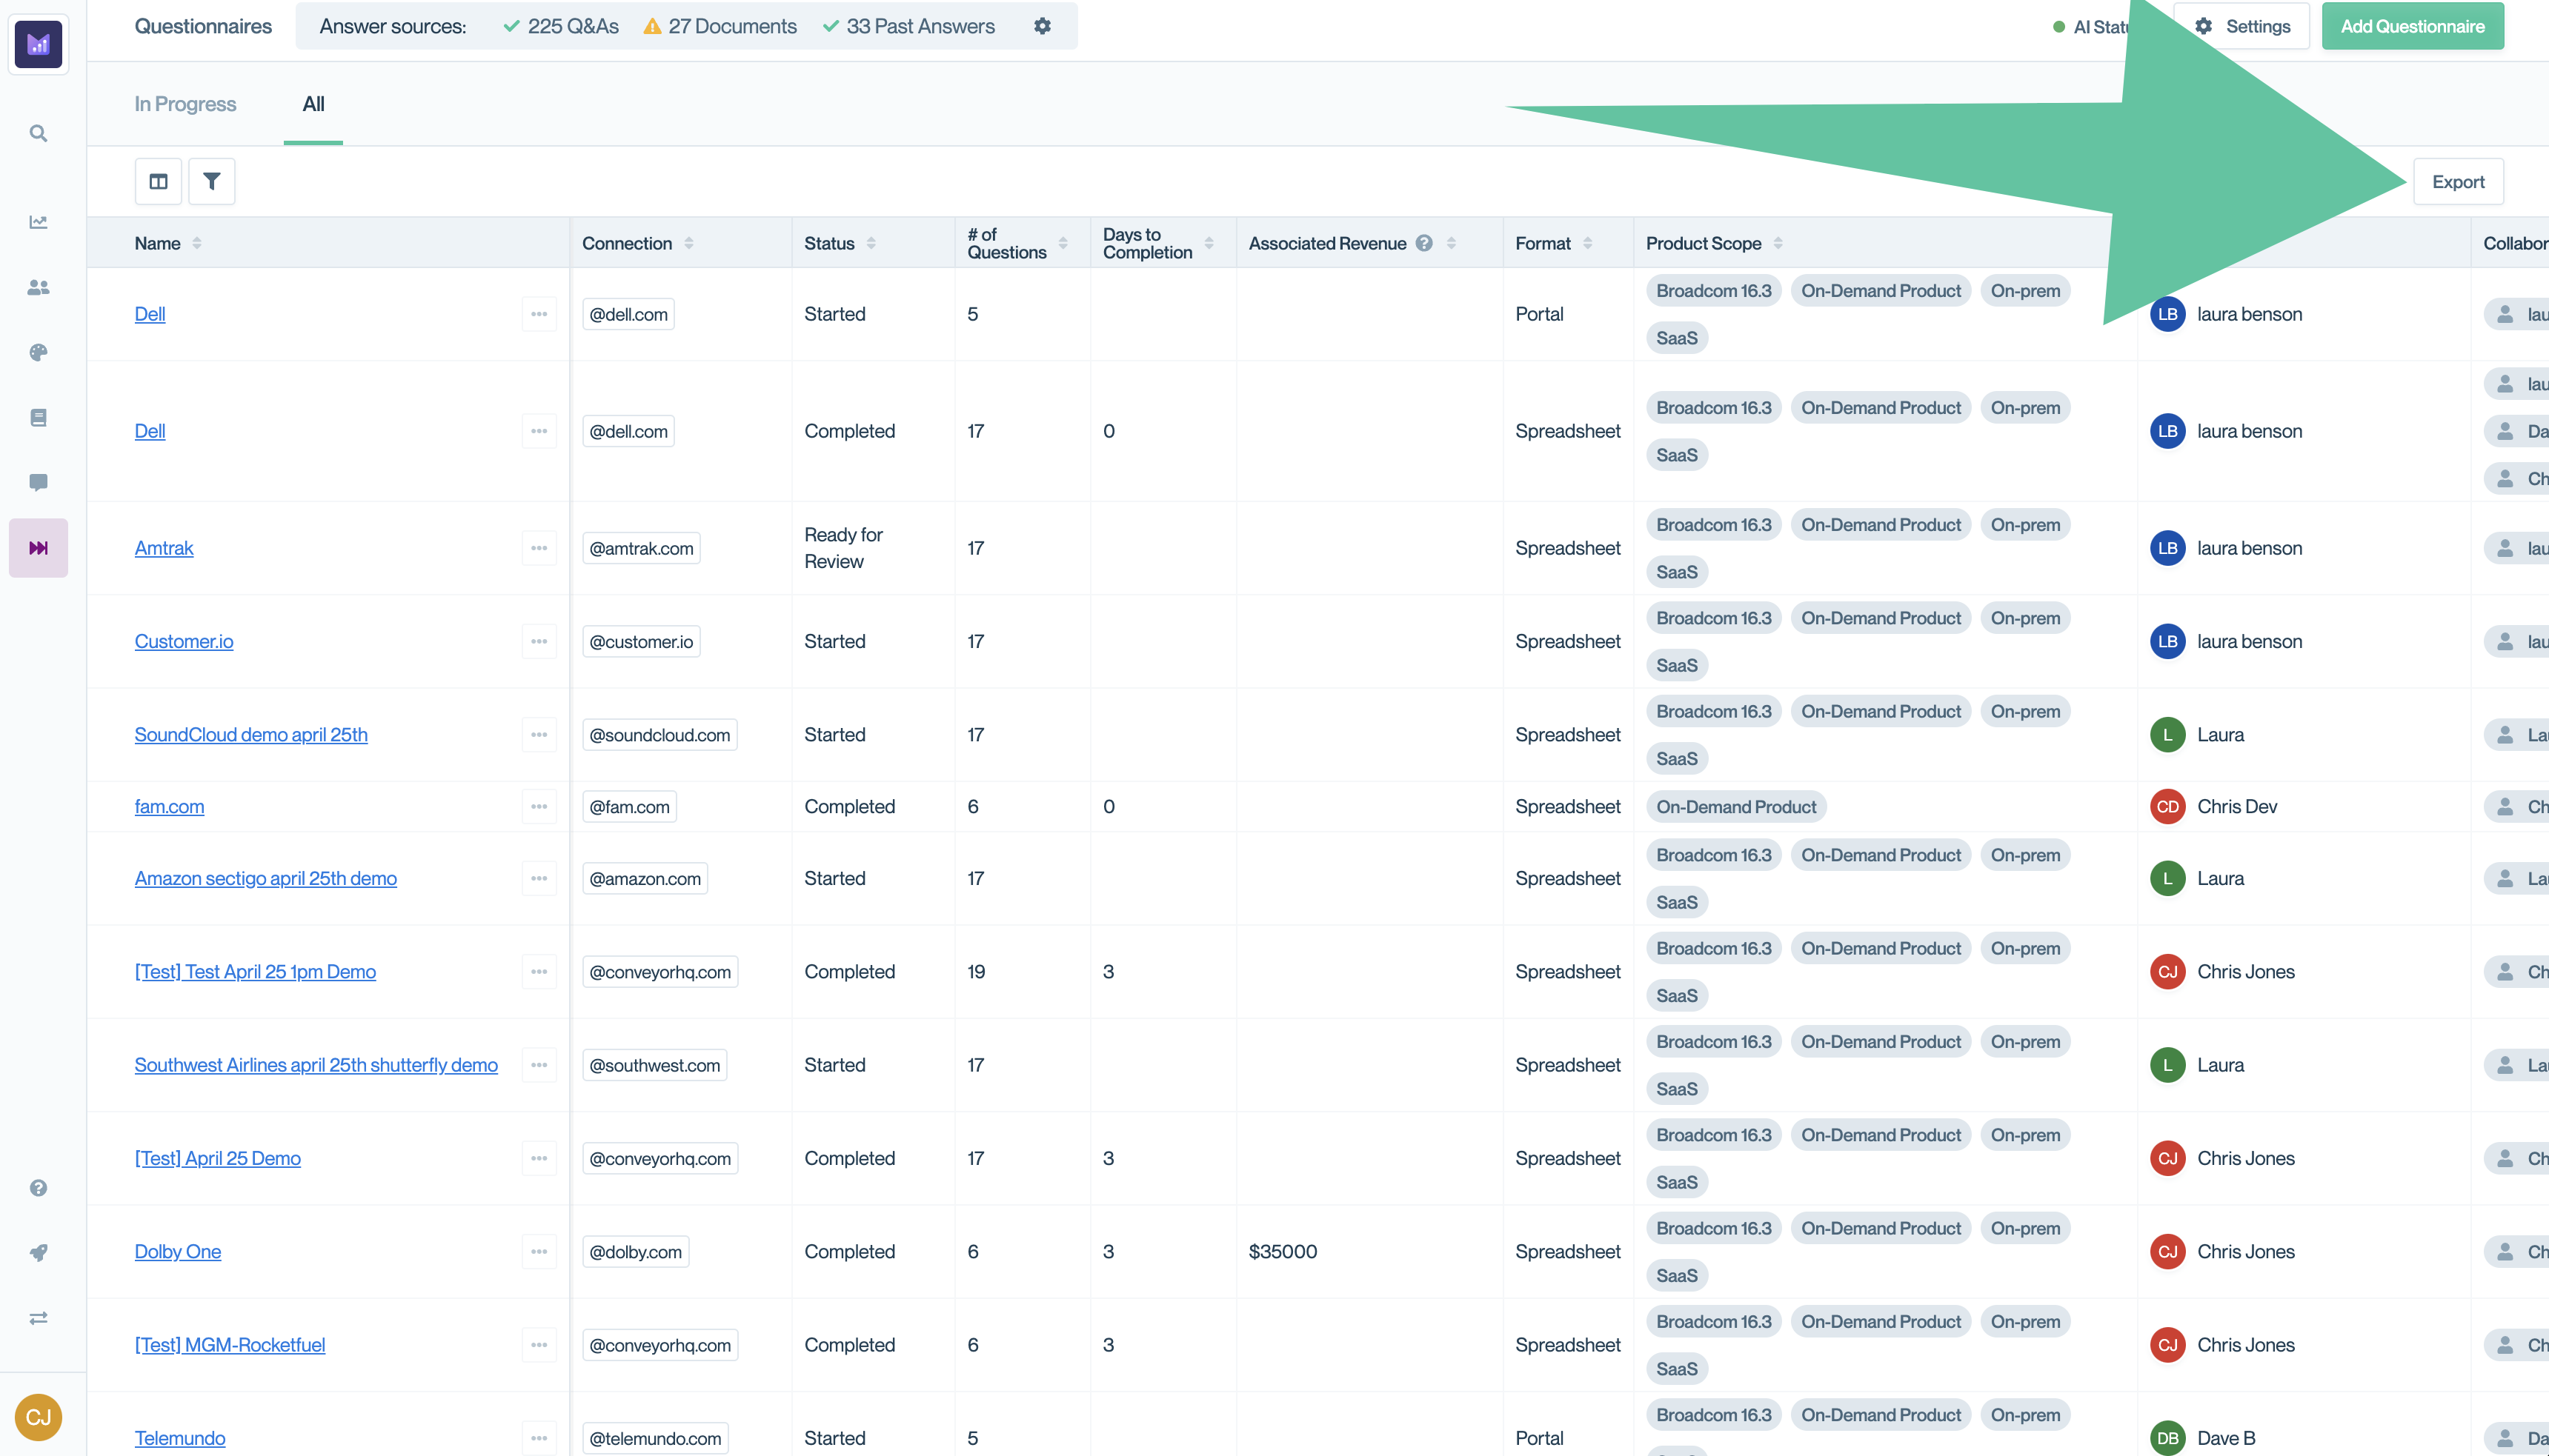
Task: Open the people icon in sidebar
Action: tap(38, 287)
